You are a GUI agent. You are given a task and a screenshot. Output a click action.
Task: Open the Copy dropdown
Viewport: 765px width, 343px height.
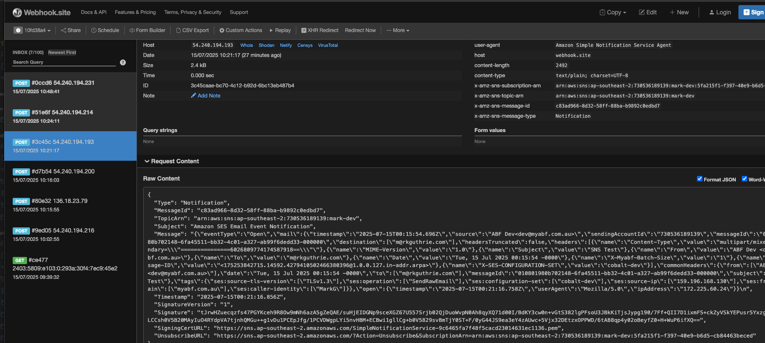(613, 12)
